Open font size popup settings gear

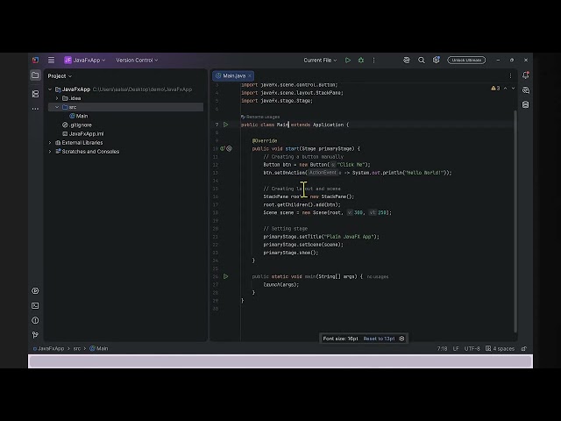tap(401, 339)
